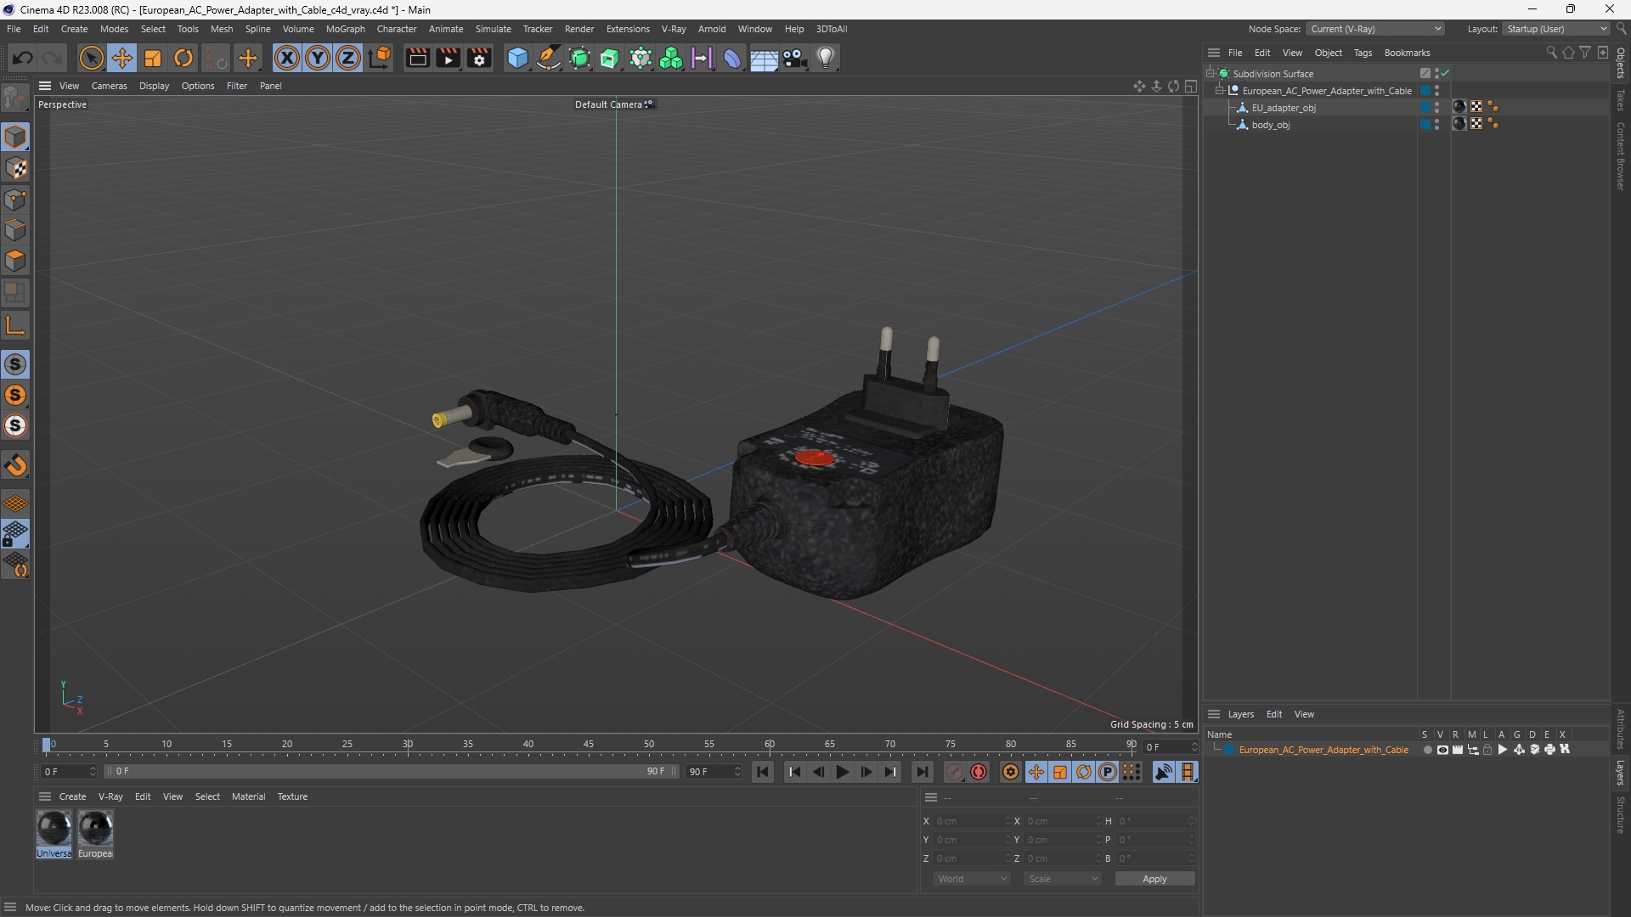Viewport: 1631px width, 917px height.
Task: Add a Cube primitive object
Action: pyautogui.click(x=517, y=58)
